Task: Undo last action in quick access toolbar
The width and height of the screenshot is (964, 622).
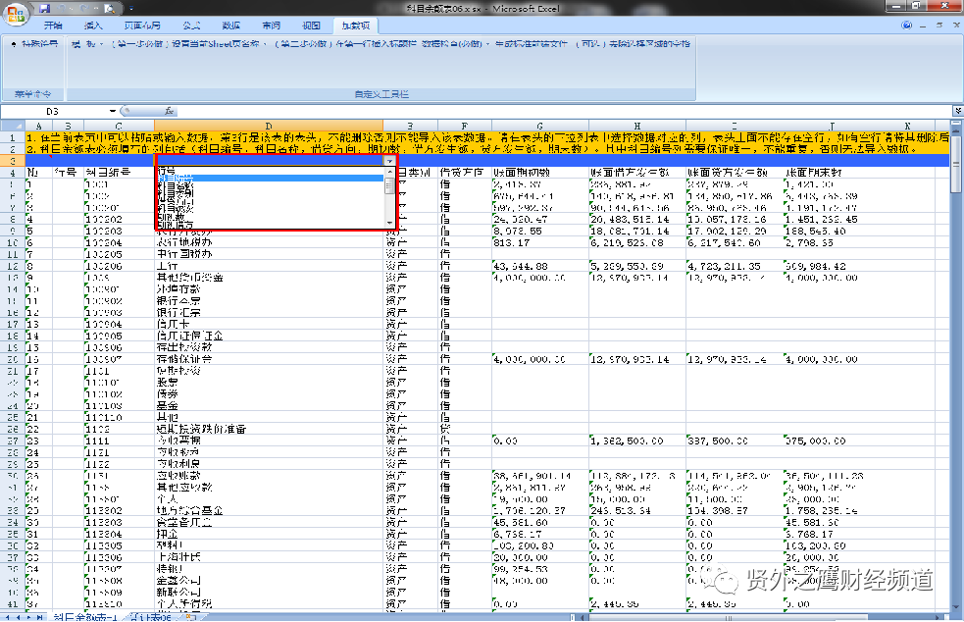Action: [62, 9]
